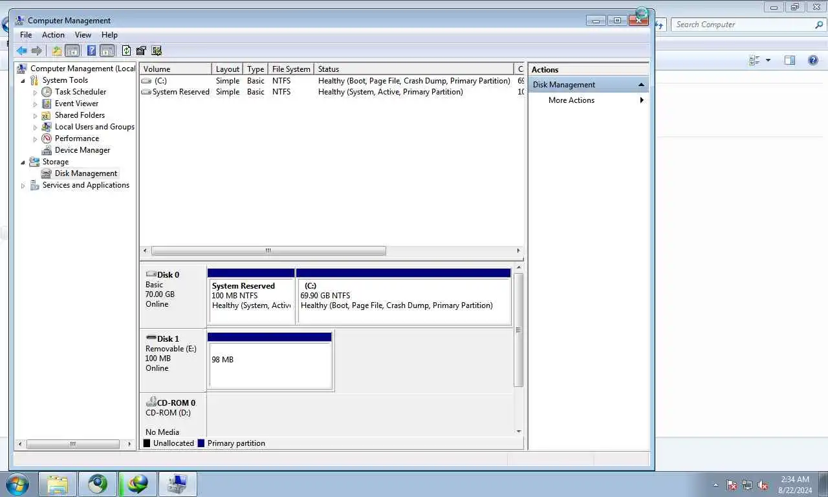Expand the More Actions submenu arrow

coord(642,100)
